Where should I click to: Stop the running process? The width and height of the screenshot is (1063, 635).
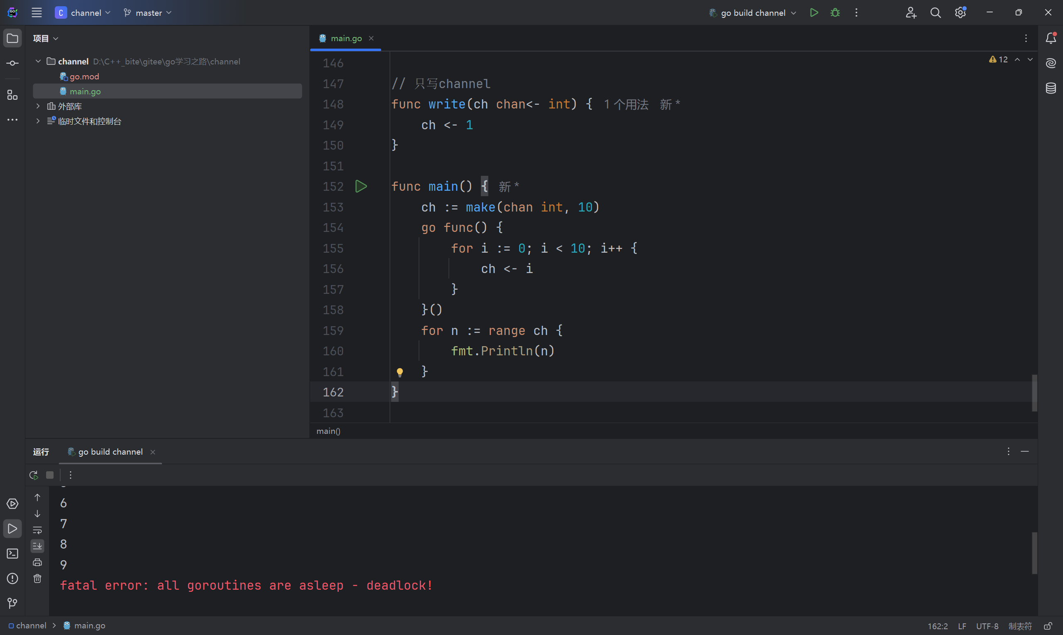(50, 475)
